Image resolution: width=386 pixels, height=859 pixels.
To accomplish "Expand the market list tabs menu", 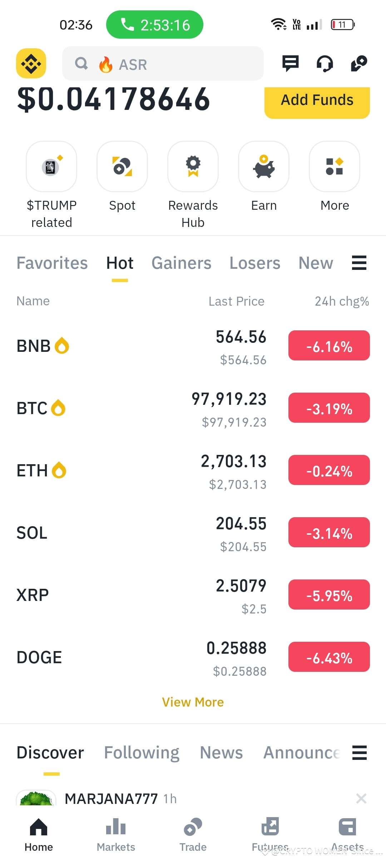I will (359, 263).
